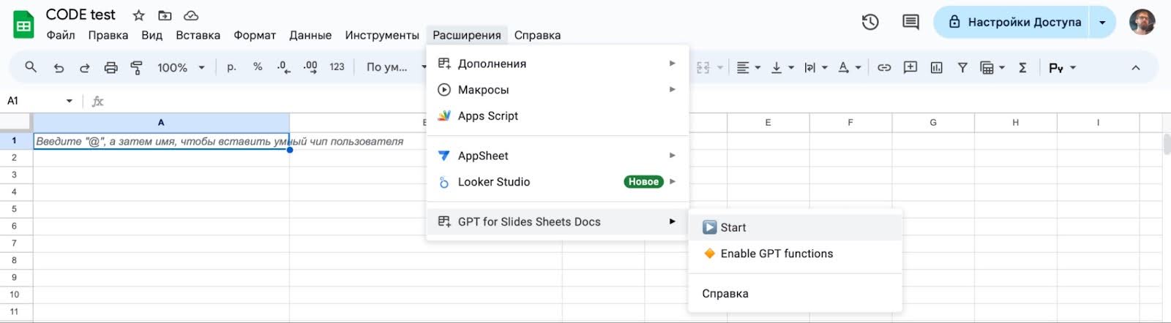The image size is (1171, 323).
Task: Open the functions sigma icon
Action: (1022, 67)
